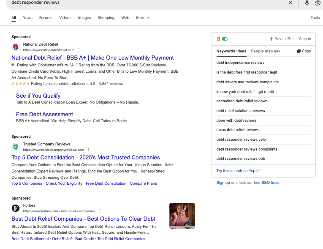Viewport: 323px width, 249px height.
Task: Clear the search box with the X icon
Action: tap(290, 3)
